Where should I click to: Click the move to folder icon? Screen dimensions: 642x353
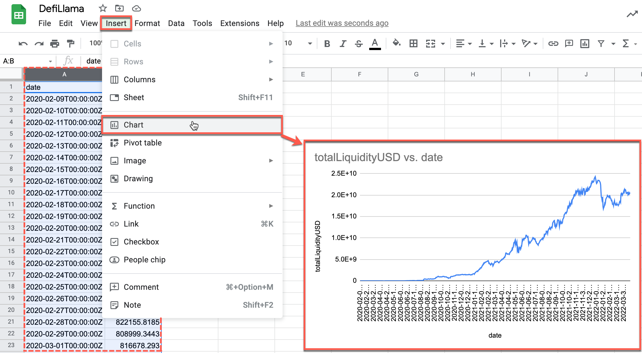(119, 8)
